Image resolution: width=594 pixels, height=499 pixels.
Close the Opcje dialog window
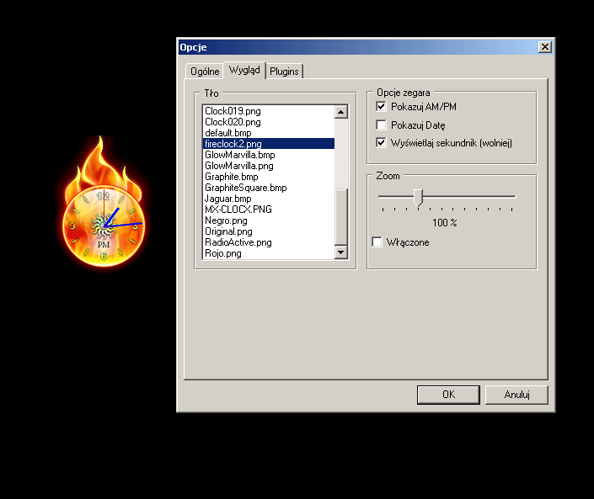(544, 47)
